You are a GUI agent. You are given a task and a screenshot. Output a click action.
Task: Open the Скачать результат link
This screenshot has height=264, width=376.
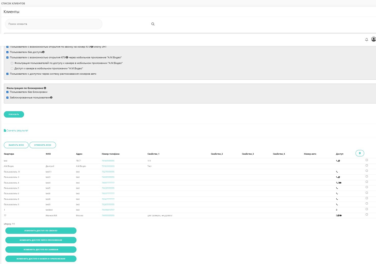(17, 131)
